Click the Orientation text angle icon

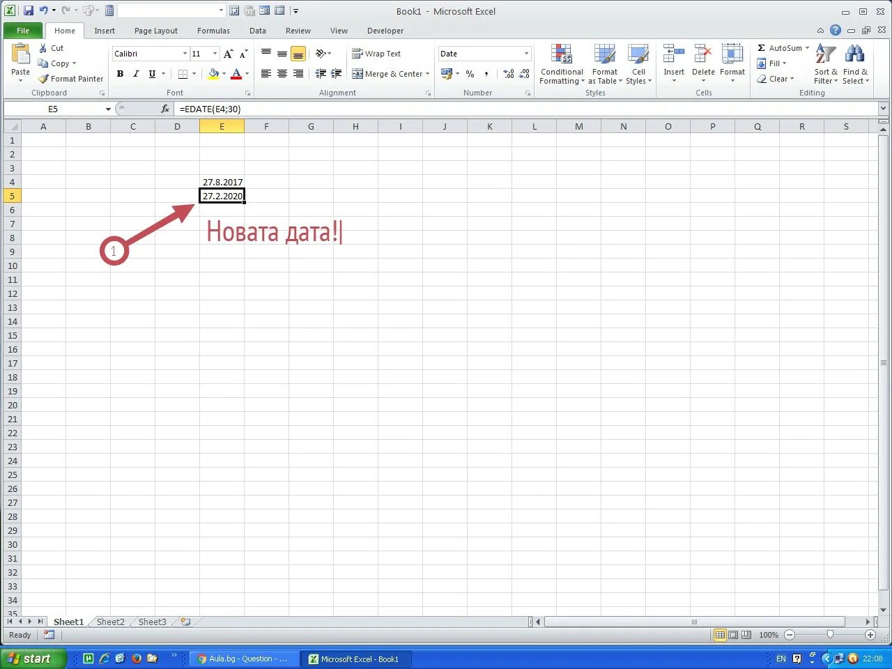[321, 54]
